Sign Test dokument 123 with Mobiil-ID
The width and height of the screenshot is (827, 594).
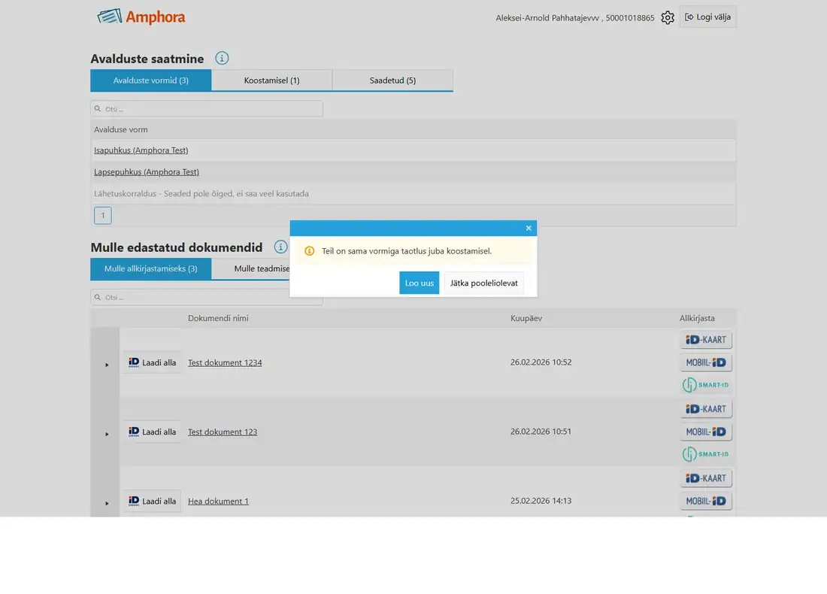click(x=706, y=432)
